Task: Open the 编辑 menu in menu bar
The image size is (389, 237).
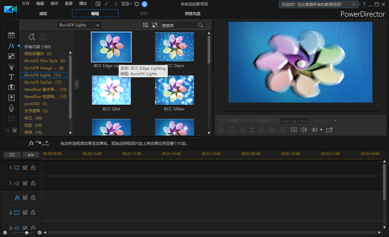Action: pos(40,4)
